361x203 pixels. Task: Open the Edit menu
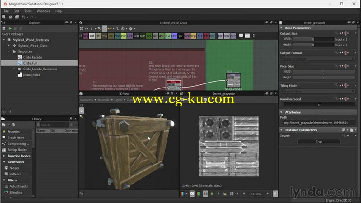click(16, 11)
